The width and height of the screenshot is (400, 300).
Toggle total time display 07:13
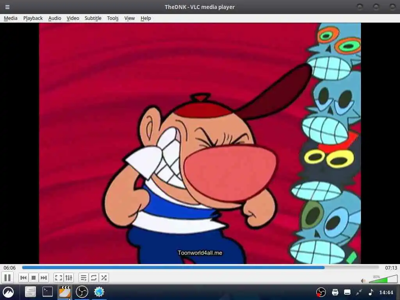tap(391, 268)
